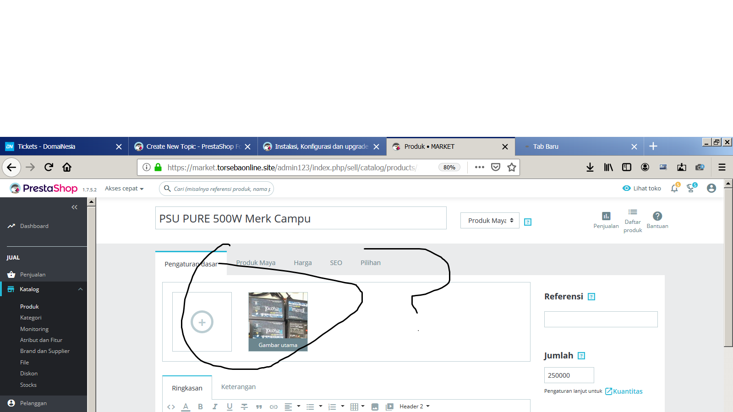
Task: Collapse the Katalog sidebar menu
Action: point(81,289)
